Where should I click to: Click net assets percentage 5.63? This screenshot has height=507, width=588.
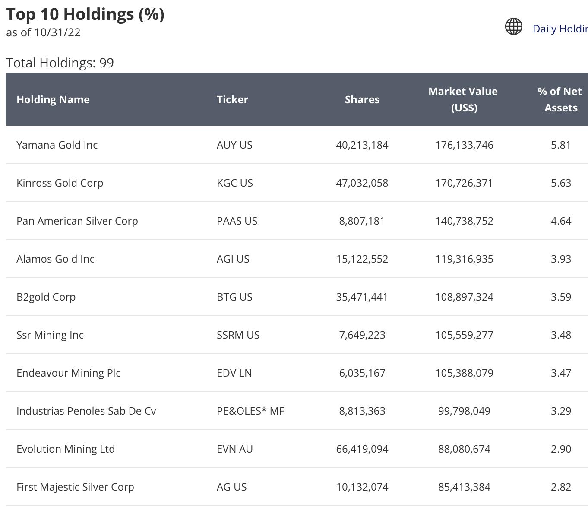pos(561,183)
